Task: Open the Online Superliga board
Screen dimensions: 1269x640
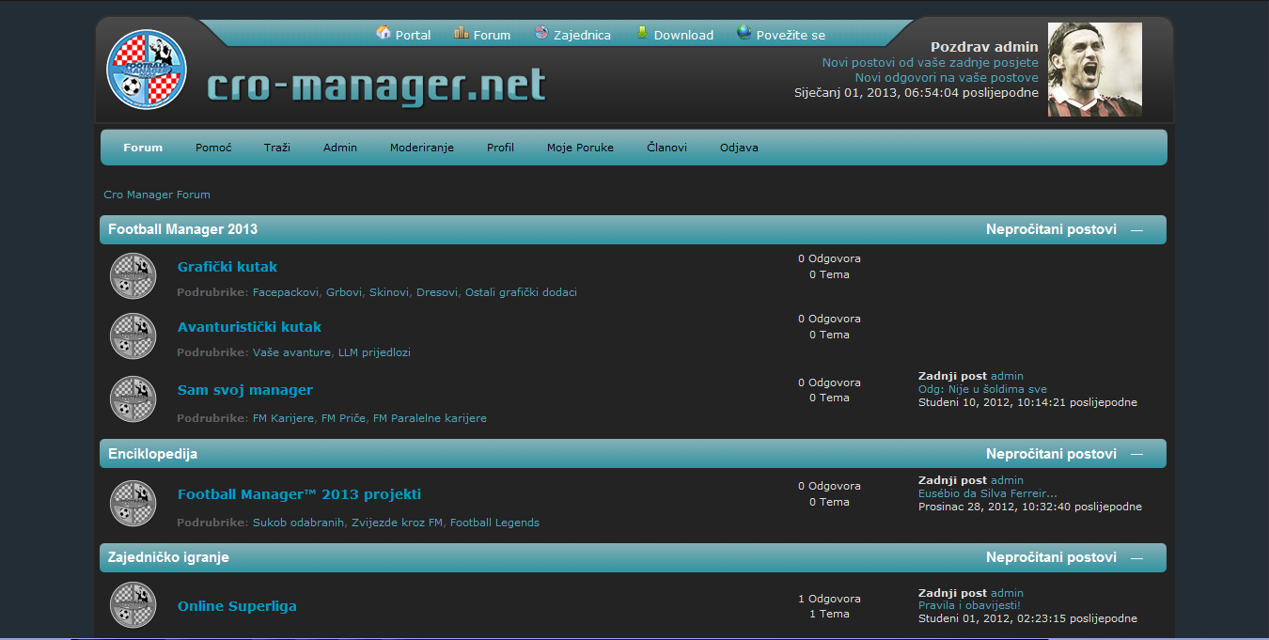Action: 237,606
